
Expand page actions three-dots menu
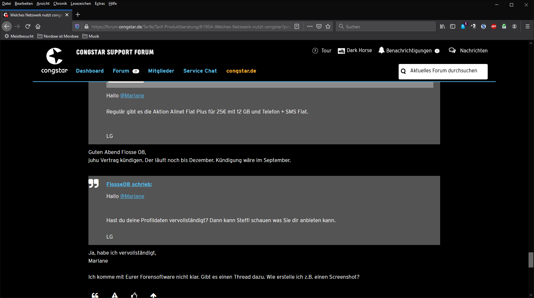click(x=310, y=26)
